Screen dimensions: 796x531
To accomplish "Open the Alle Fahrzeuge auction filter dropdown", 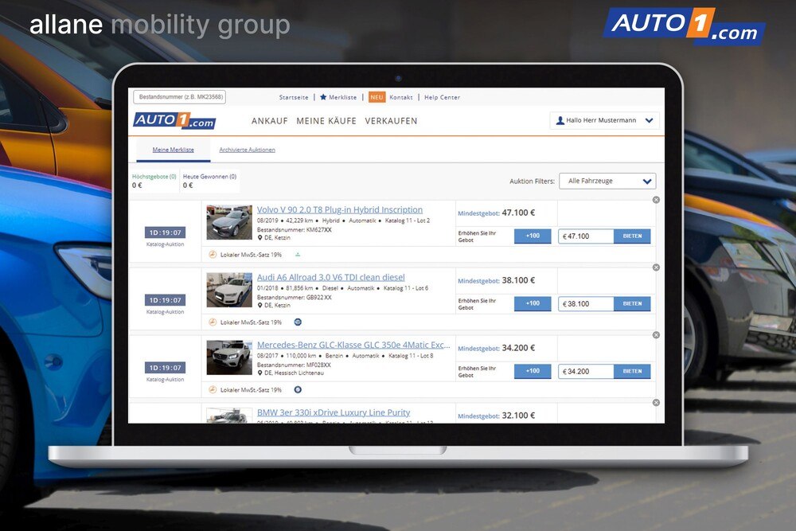I will click(x=607, y=181).
